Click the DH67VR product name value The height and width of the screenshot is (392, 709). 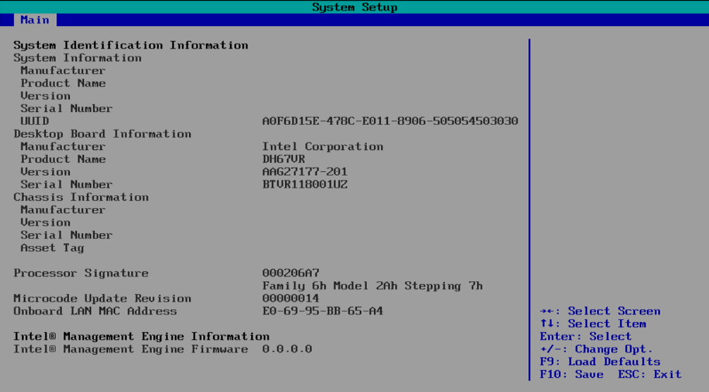pos(284,159)
